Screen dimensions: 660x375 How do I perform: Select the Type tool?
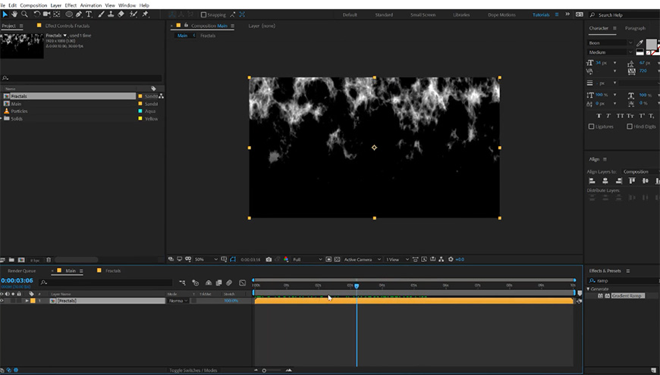(90, 14)
